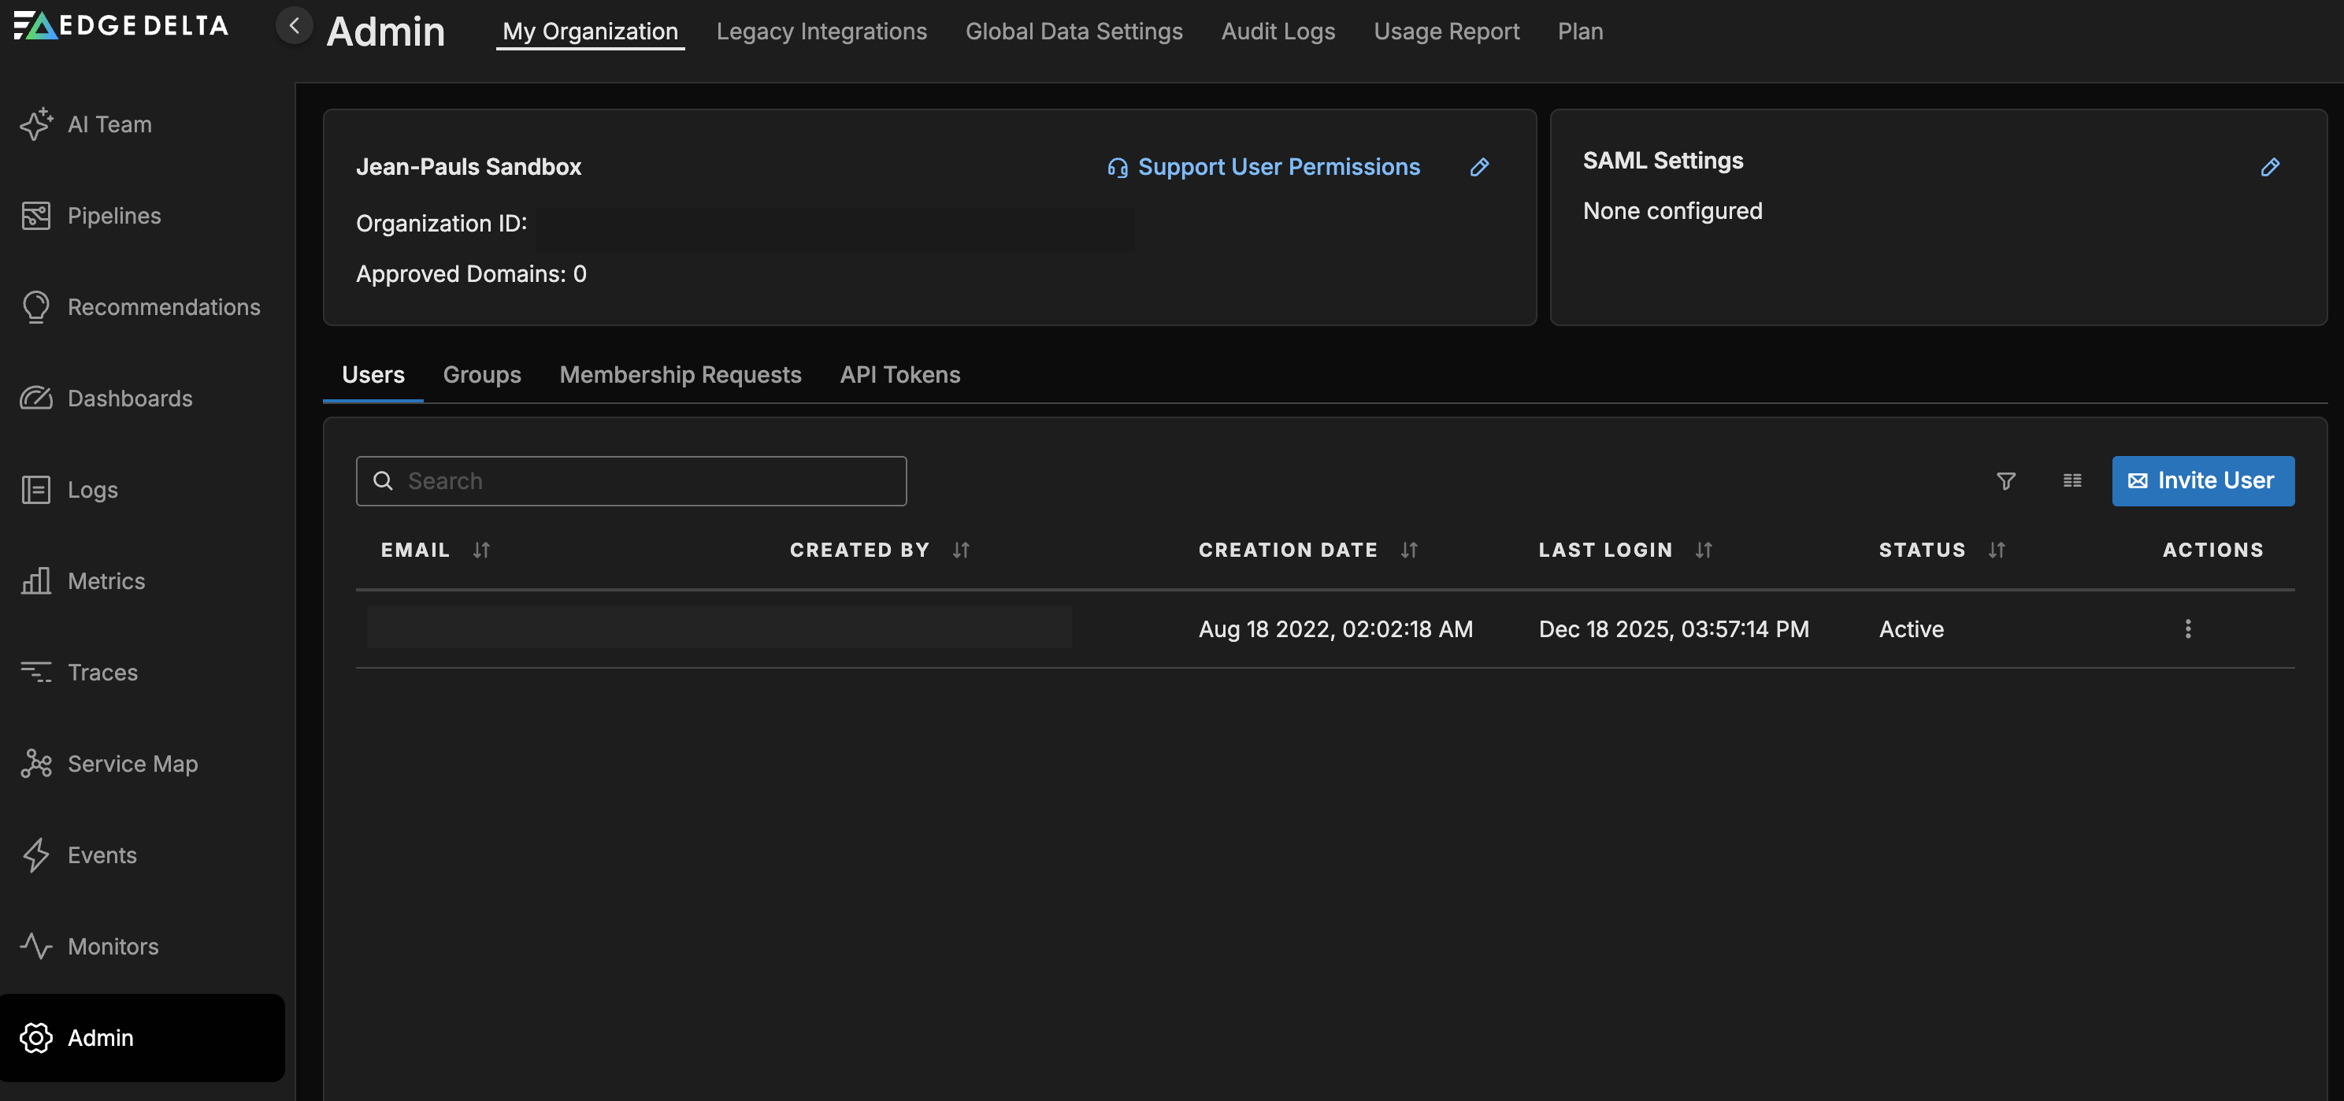The height and width of the screenshot is (1101, 2344).
Task: Open the actions menu for the active user
Action: (2187, 628)
